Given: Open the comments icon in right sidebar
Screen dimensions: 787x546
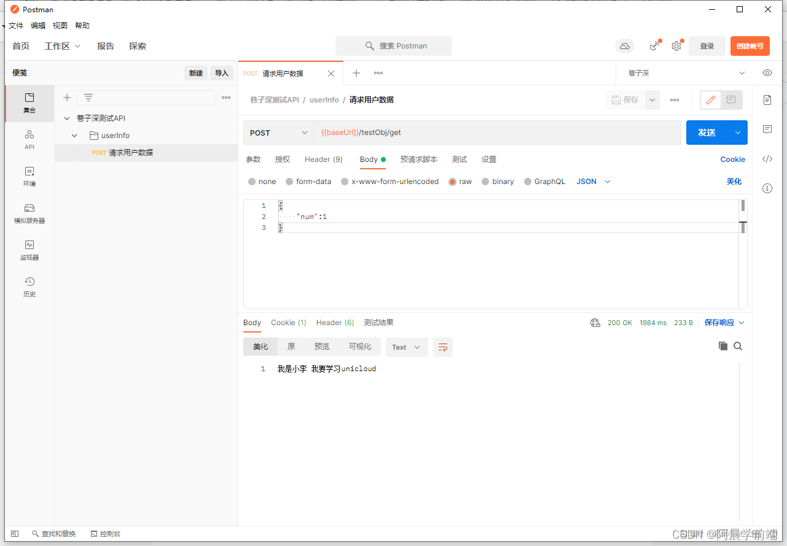Looking at the screenshot, I should (x=767, y=129).
